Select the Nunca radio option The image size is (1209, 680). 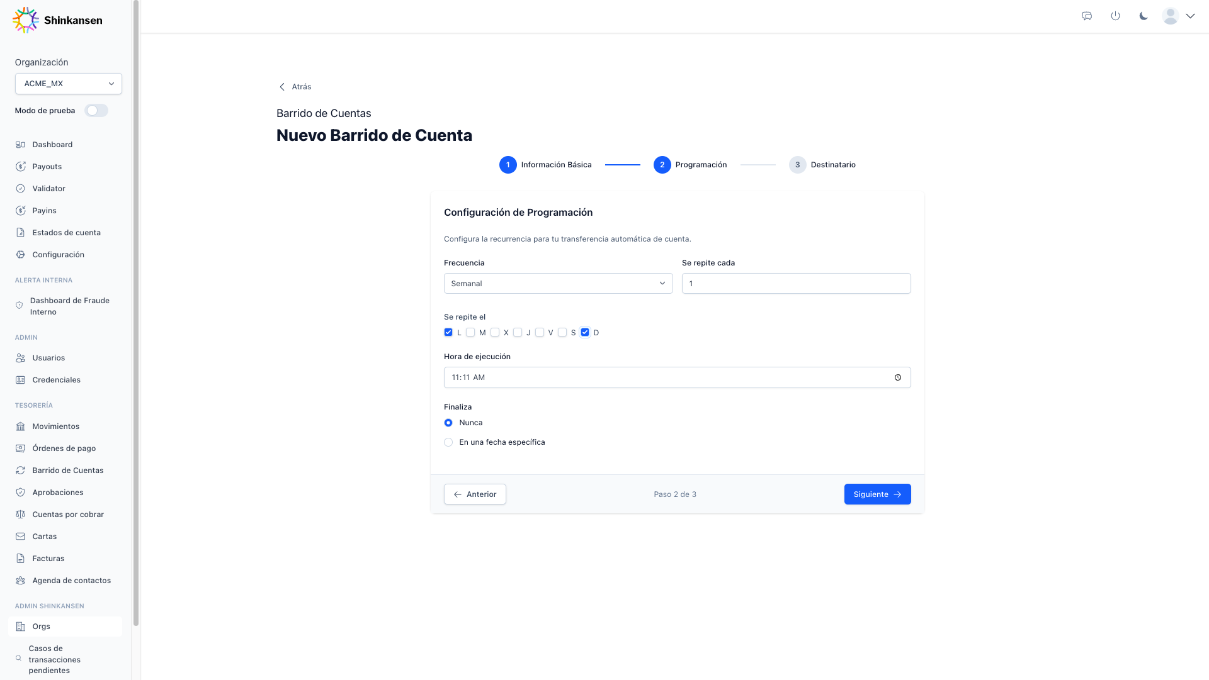point(448,423)
